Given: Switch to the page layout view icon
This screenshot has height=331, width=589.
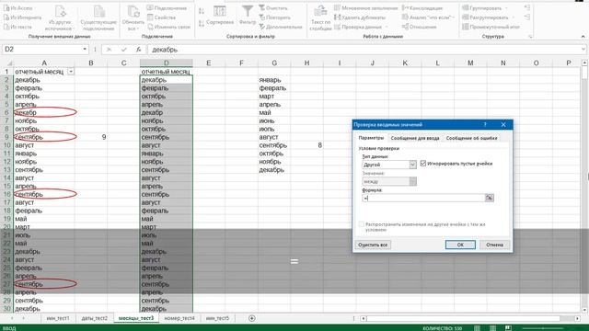Looking at the screenshot, I should (492, 328).
